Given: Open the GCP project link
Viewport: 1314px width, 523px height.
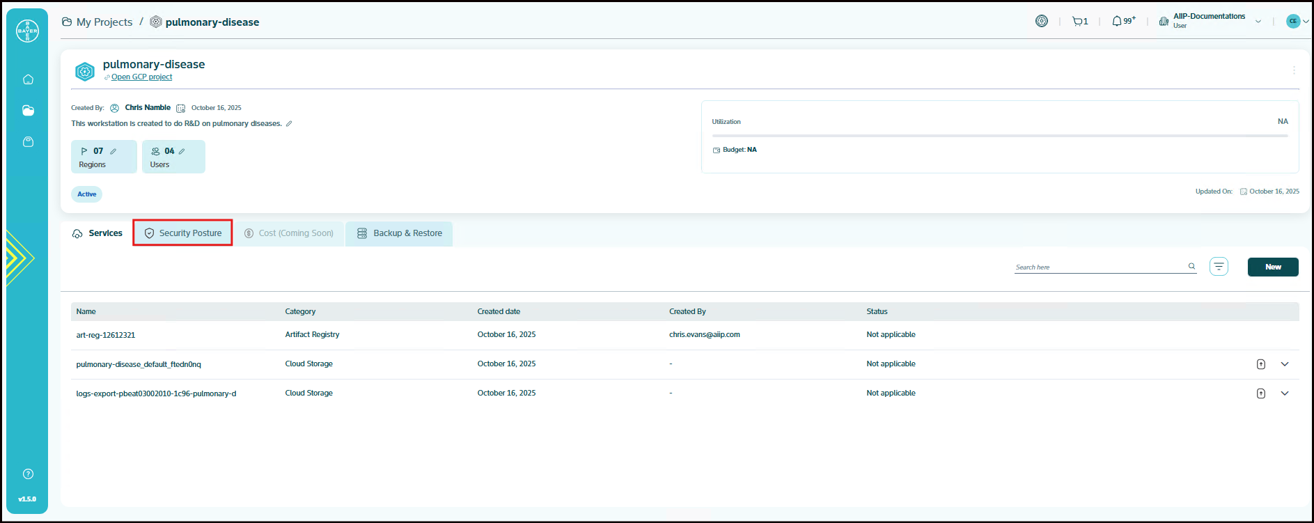Looking at the screenshot, I should pos(141,77).
